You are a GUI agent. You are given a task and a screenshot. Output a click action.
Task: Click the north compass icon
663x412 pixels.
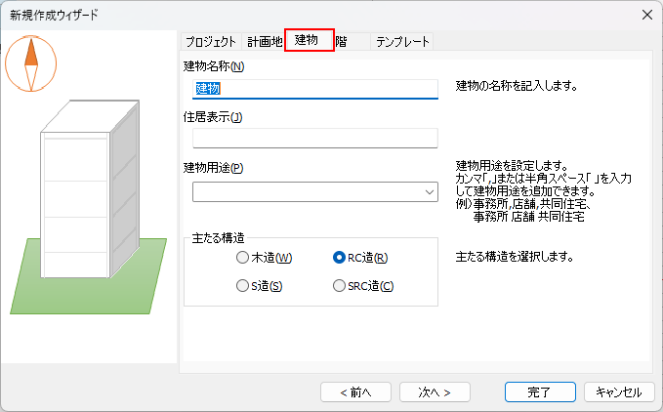pyautogui.click(x=31, y=62)
